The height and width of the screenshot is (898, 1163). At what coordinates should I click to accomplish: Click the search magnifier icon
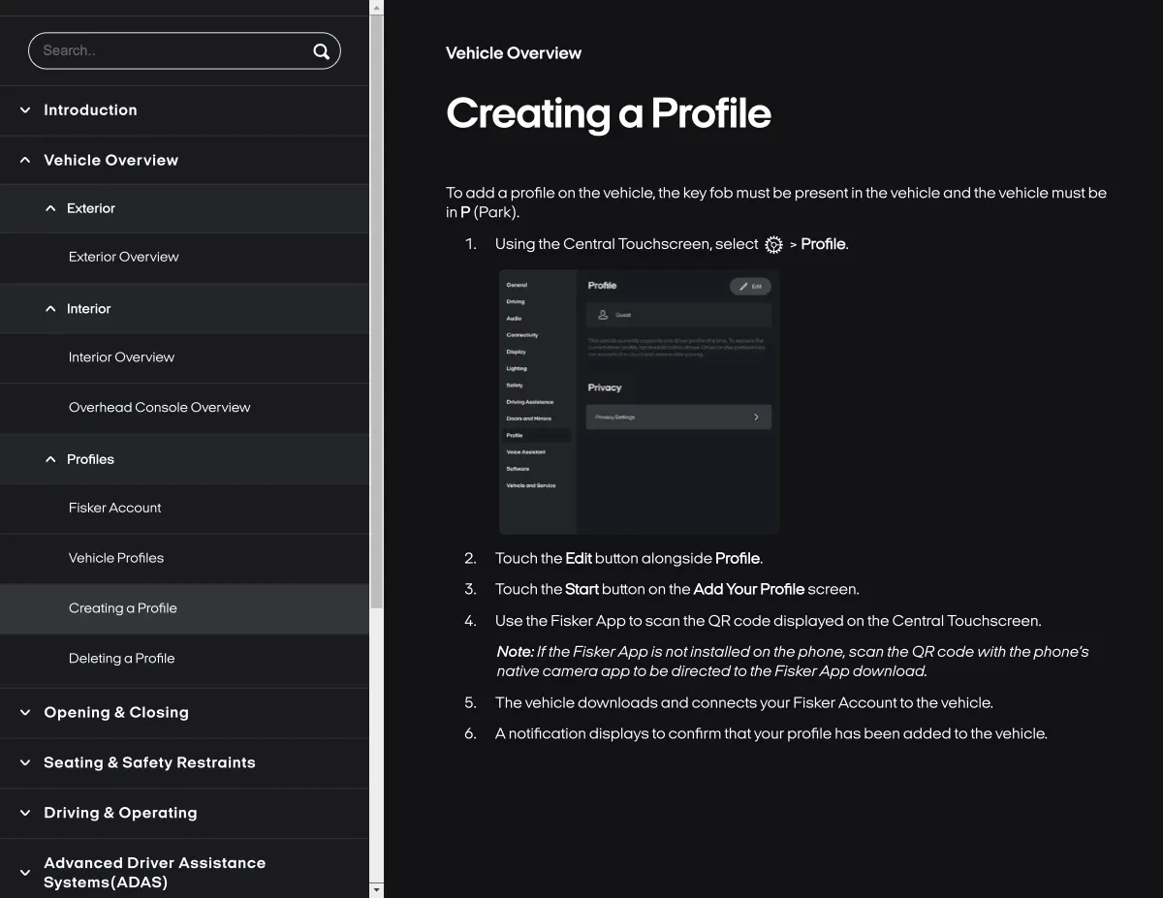pos(321,51)
